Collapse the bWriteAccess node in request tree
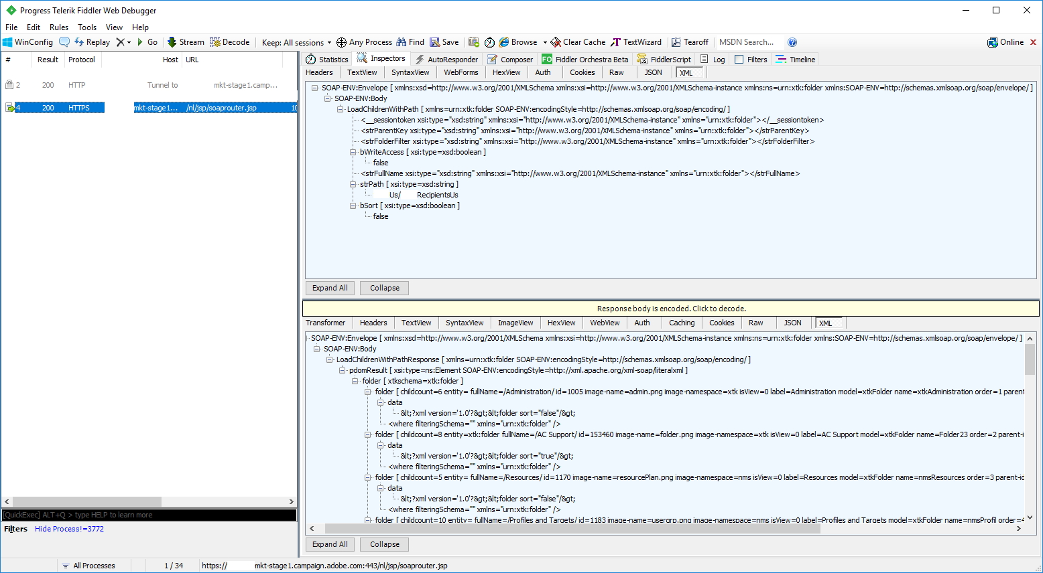1043x573 pixels. pos(353,152)
